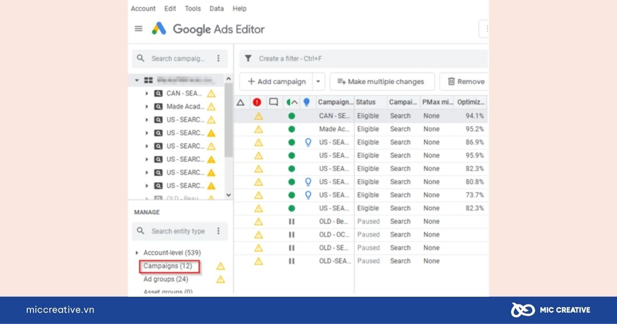Viewport: 617px width, 324px height.
Task: Click the magnifier in Search entity type
Action: coord(141,231)
